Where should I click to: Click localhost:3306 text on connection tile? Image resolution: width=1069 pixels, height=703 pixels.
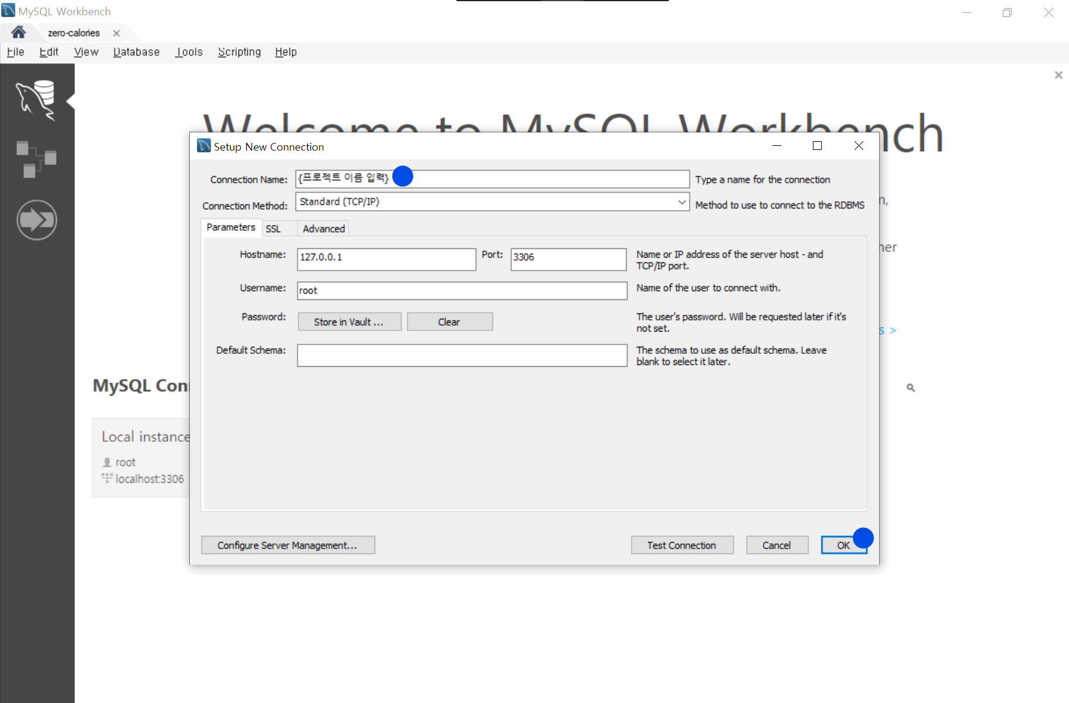[149, 479]
